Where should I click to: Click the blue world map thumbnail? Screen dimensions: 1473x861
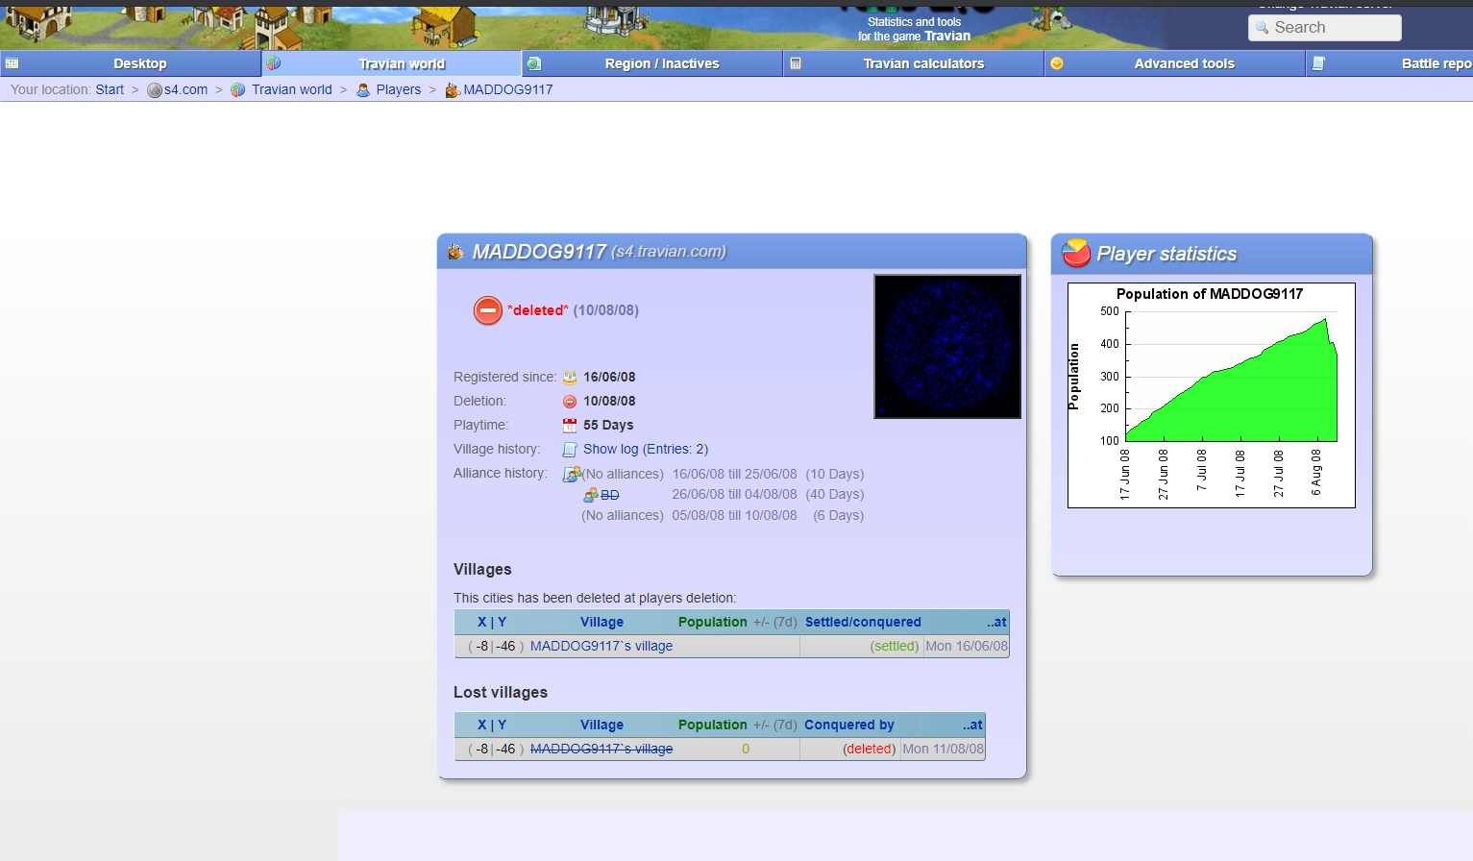tap(947, 347)
